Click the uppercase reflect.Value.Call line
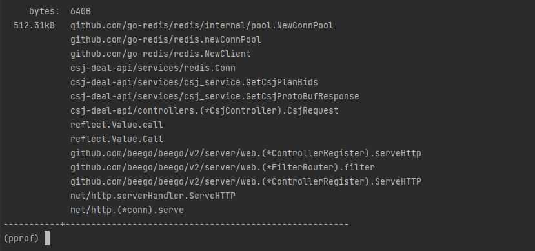The height and width of the screenshot is (251, 535). tap(117, 139)
